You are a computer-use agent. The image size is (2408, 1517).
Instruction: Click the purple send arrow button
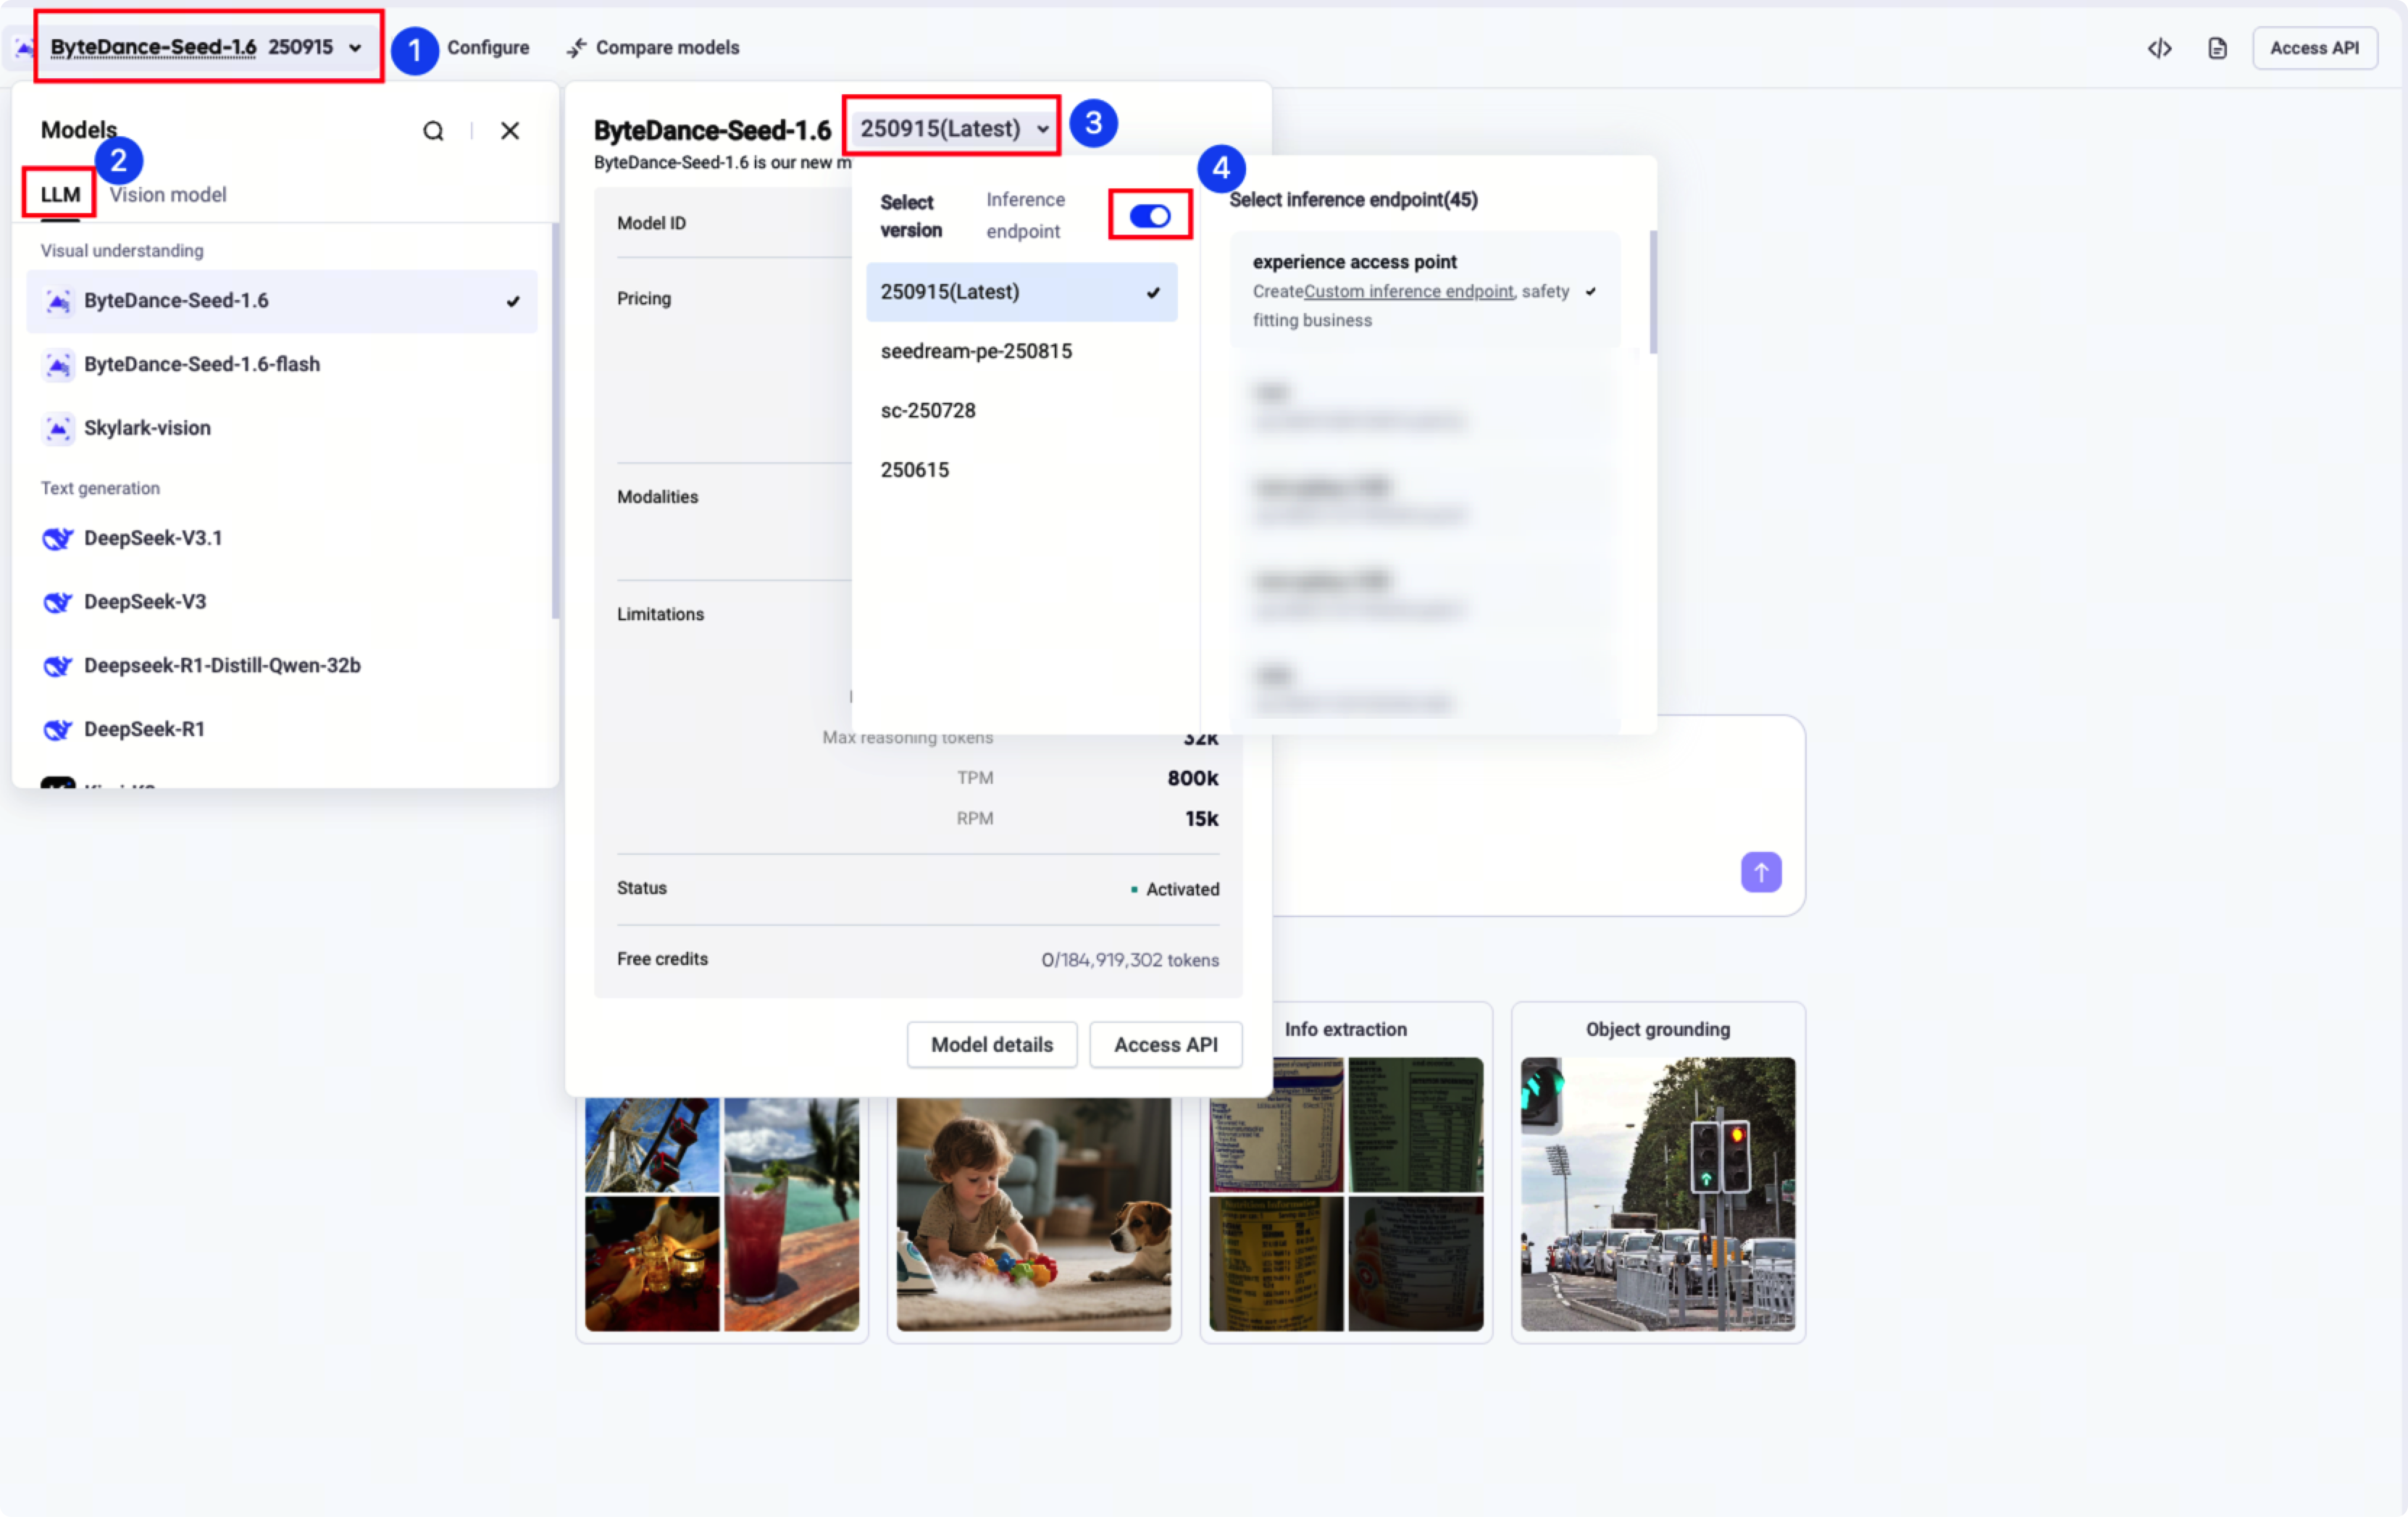1760,872
